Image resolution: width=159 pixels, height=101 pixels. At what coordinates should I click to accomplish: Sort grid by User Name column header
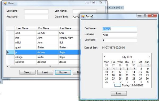tap(26, 28)
